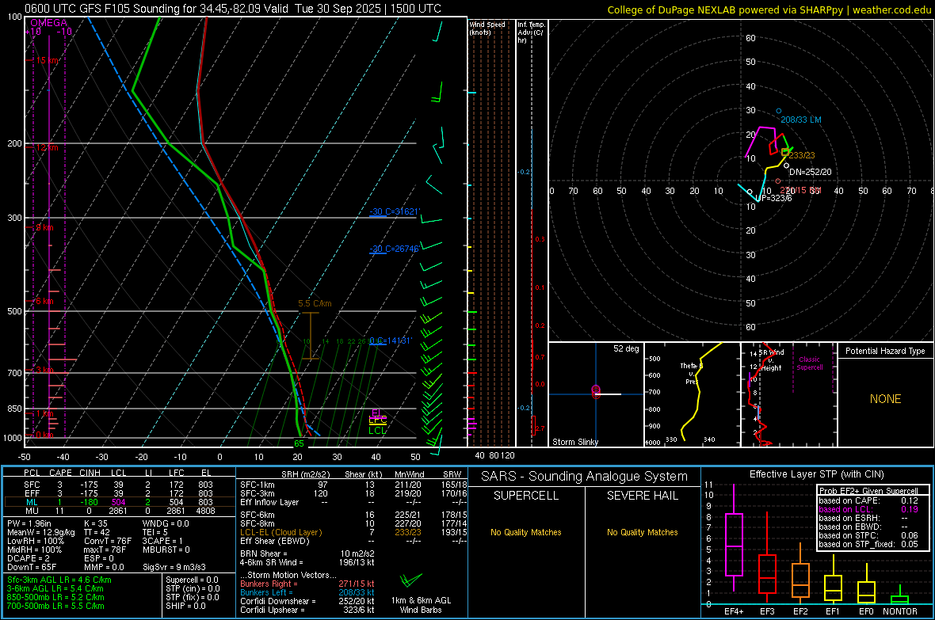Click 'DN=252/20' on the hodograph

coord(810,172)
